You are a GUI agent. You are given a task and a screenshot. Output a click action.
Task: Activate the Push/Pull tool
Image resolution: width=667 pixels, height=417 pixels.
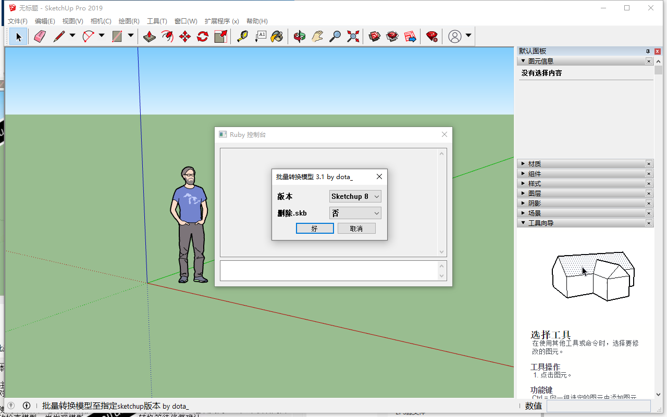[150, 36]
